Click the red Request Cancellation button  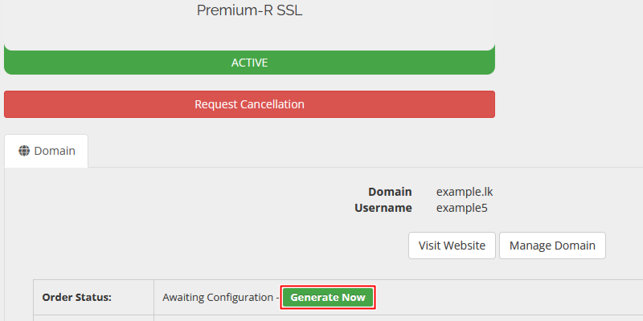[249, 104]
